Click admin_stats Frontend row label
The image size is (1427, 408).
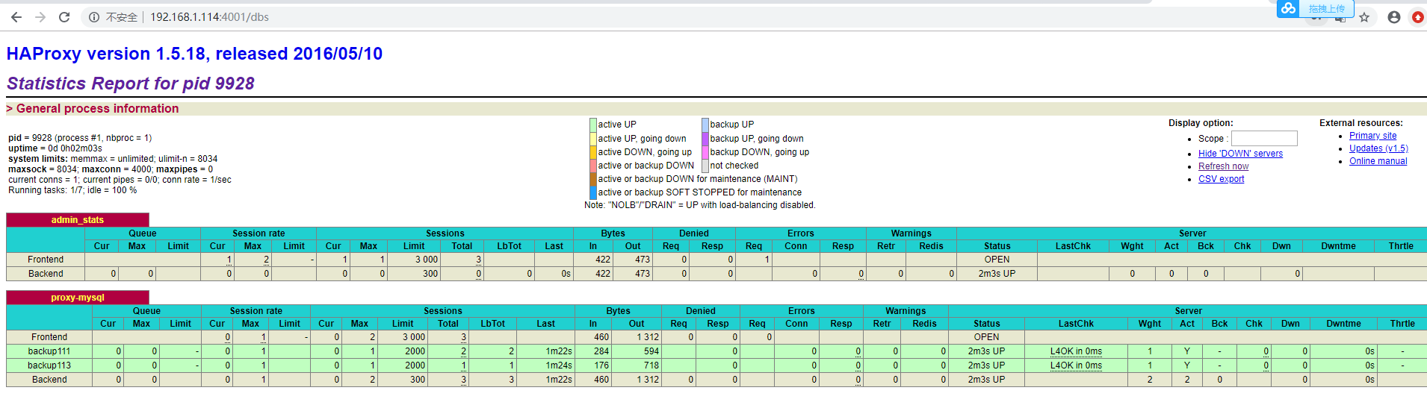click(x=46, y=260)
